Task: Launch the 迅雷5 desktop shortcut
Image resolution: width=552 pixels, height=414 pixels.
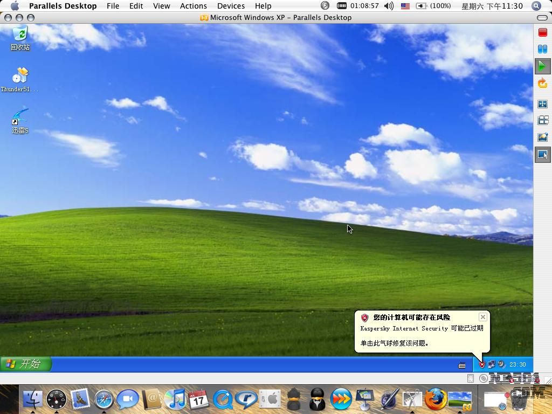Action: pyautogui.click(x=20, y=121)
